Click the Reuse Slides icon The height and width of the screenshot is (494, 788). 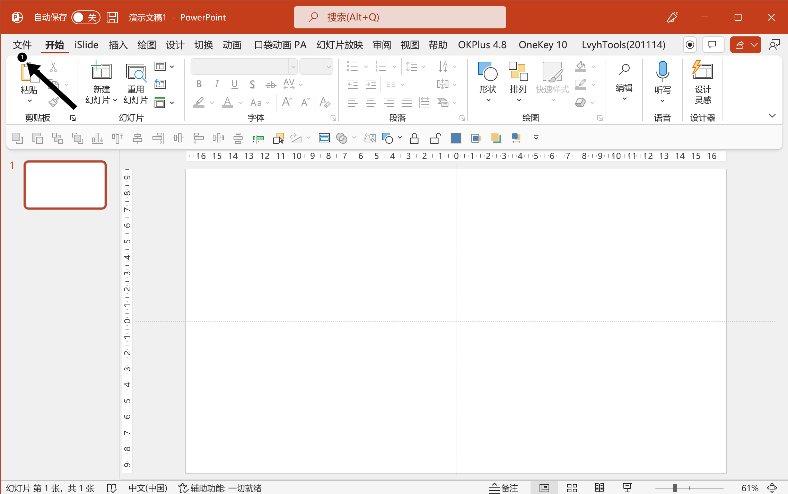[x=135, y=72]
